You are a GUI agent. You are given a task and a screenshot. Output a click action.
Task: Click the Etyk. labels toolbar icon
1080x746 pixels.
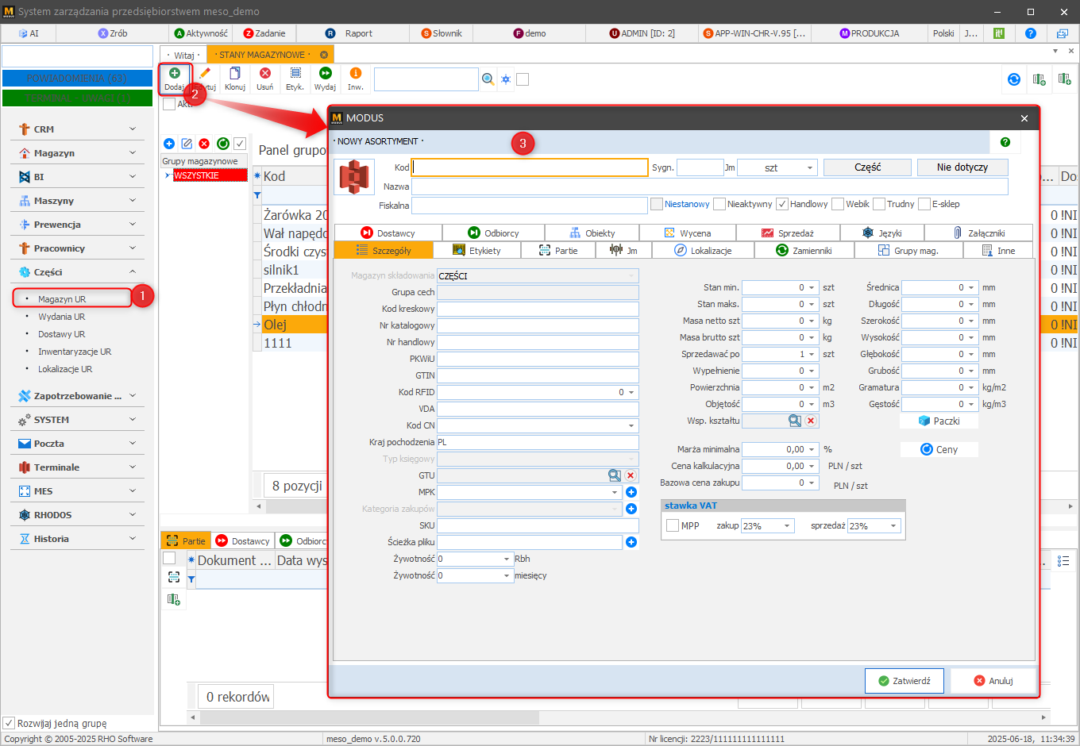(x=295, y=78)
